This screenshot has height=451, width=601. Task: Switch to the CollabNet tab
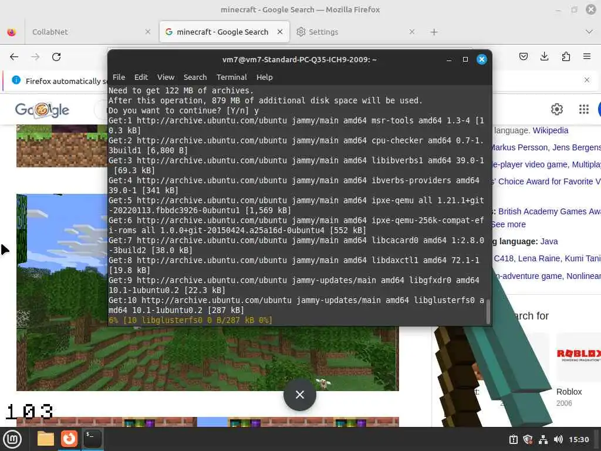coord(91,32)
